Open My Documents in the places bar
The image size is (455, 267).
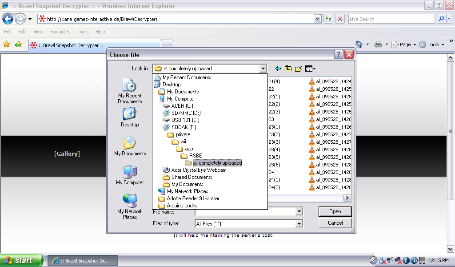[x=130, y=146]
